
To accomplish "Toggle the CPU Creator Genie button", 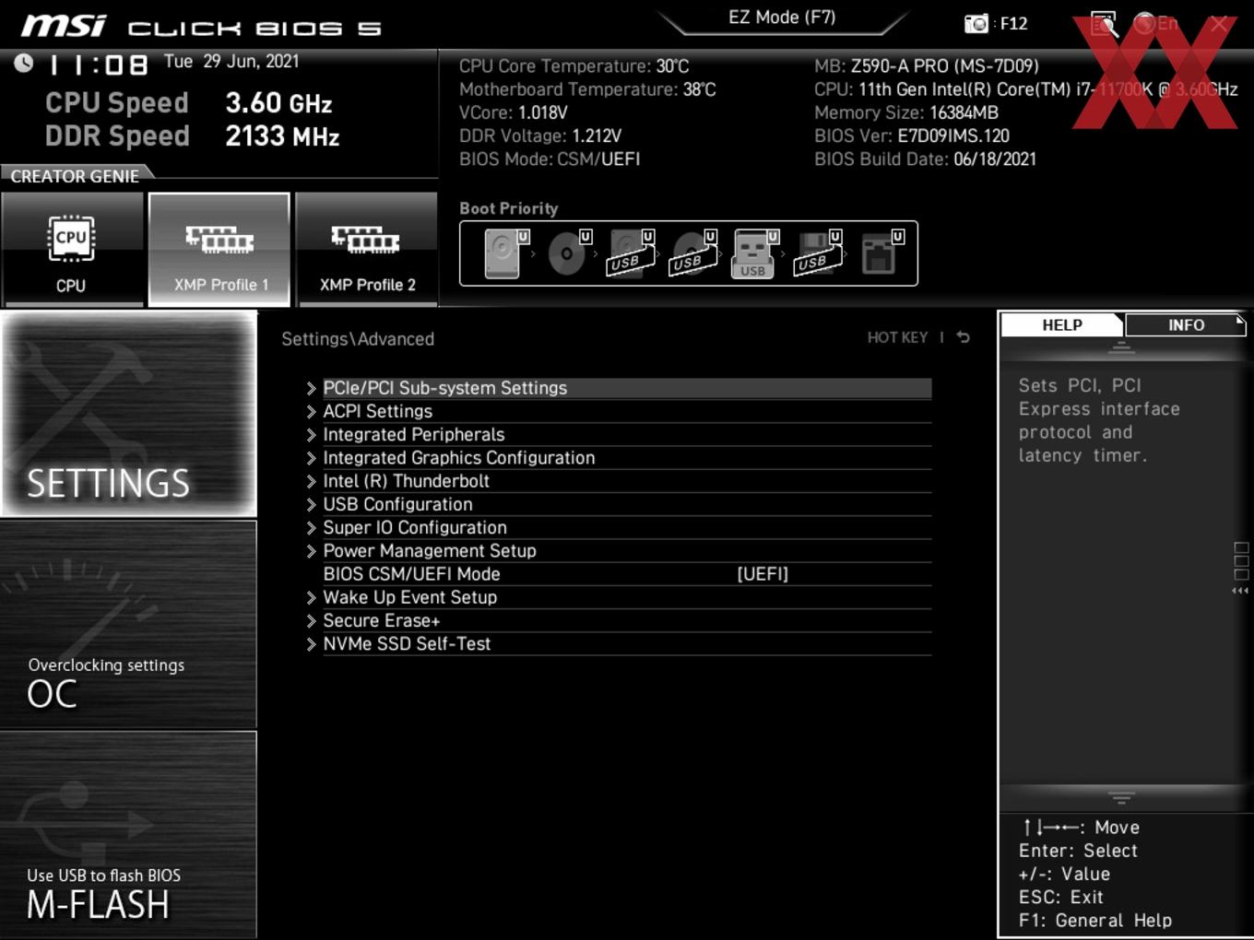I will coord(72,249).
